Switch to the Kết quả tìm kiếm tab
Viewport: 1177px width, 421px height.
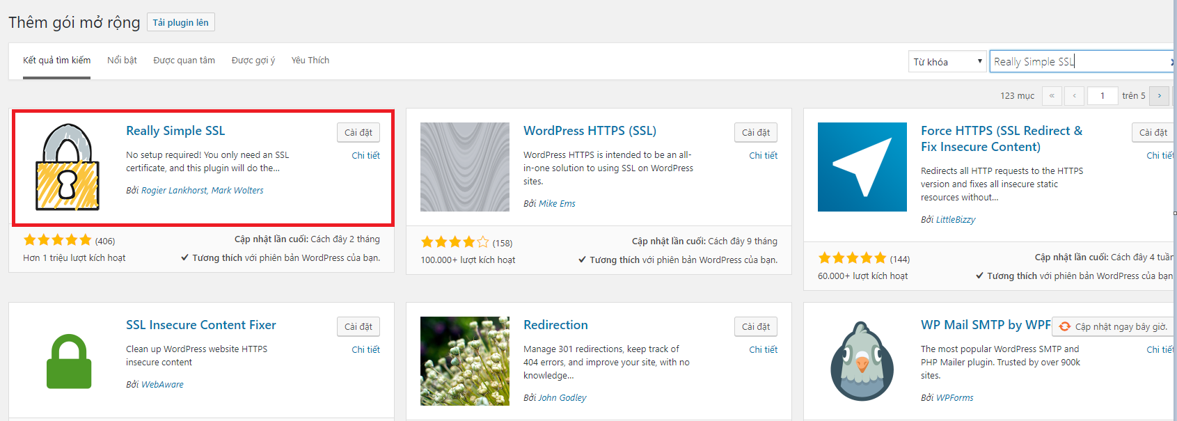point(56,61)
